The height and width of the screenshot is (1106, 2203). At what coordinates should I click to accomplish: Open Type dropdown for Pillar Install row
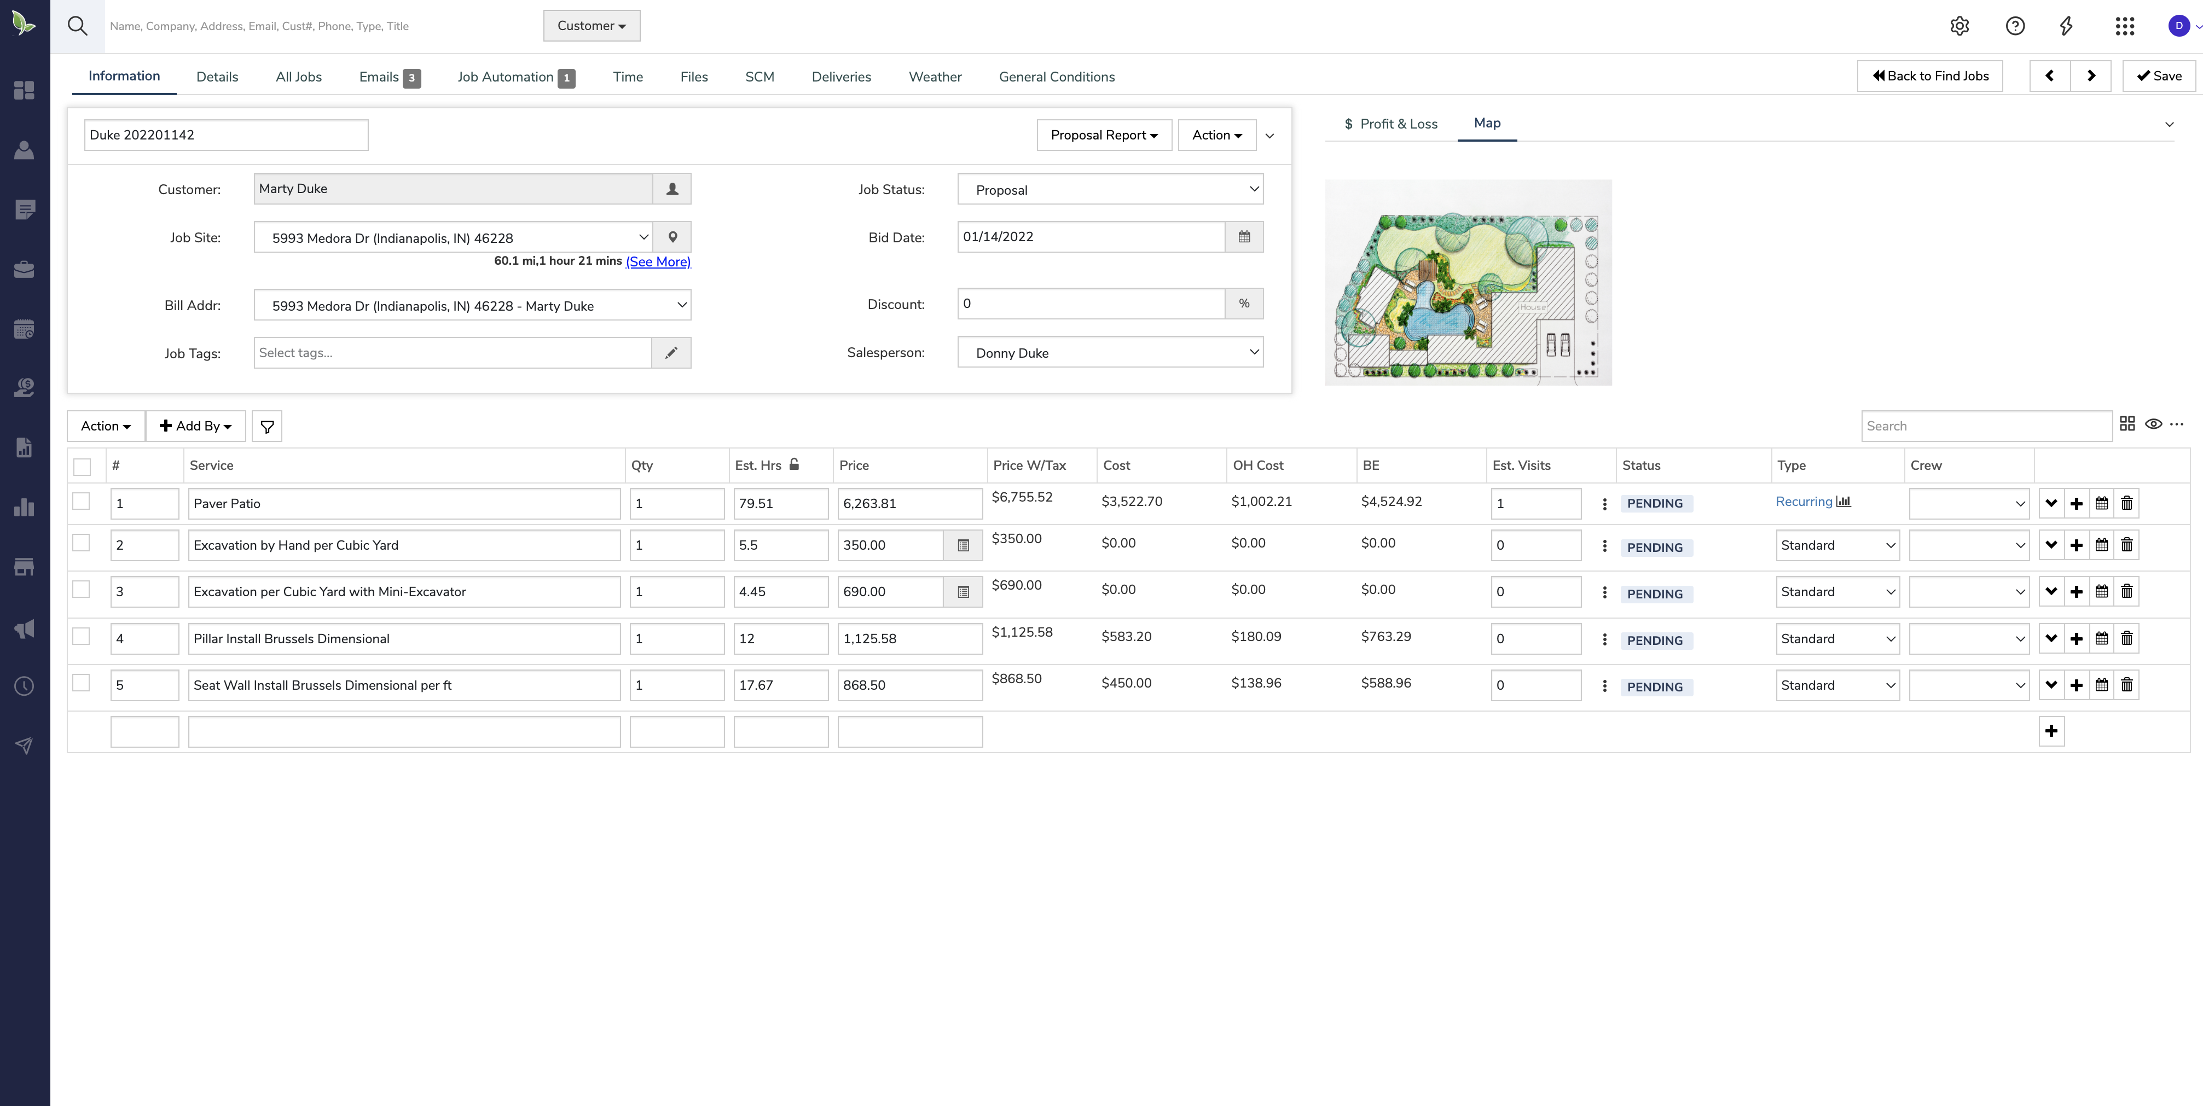coord(1837,638)
